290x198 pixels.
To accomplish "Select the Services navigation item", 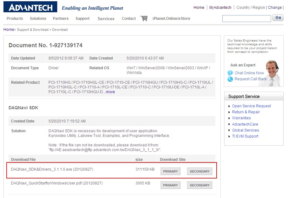I will [106, 19].
